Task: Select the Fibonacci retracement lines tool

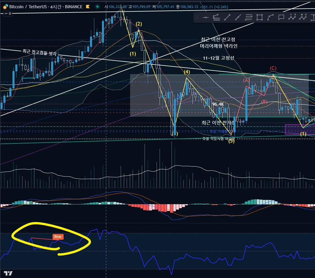Action: [x=249, y=18]
